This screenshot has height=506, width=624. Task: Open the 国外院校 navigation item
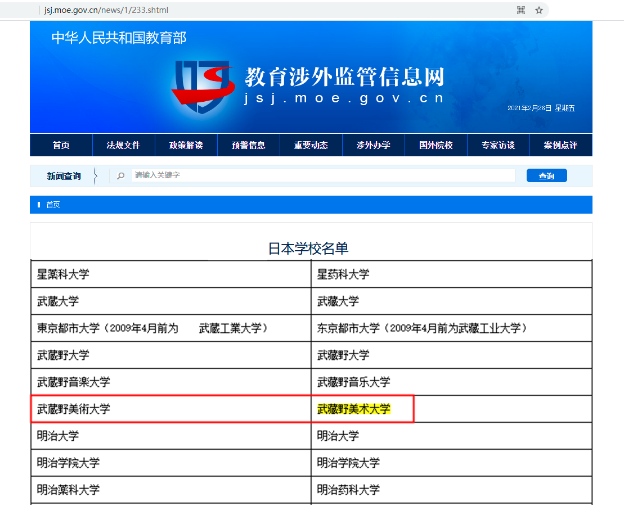coord(436,145)
